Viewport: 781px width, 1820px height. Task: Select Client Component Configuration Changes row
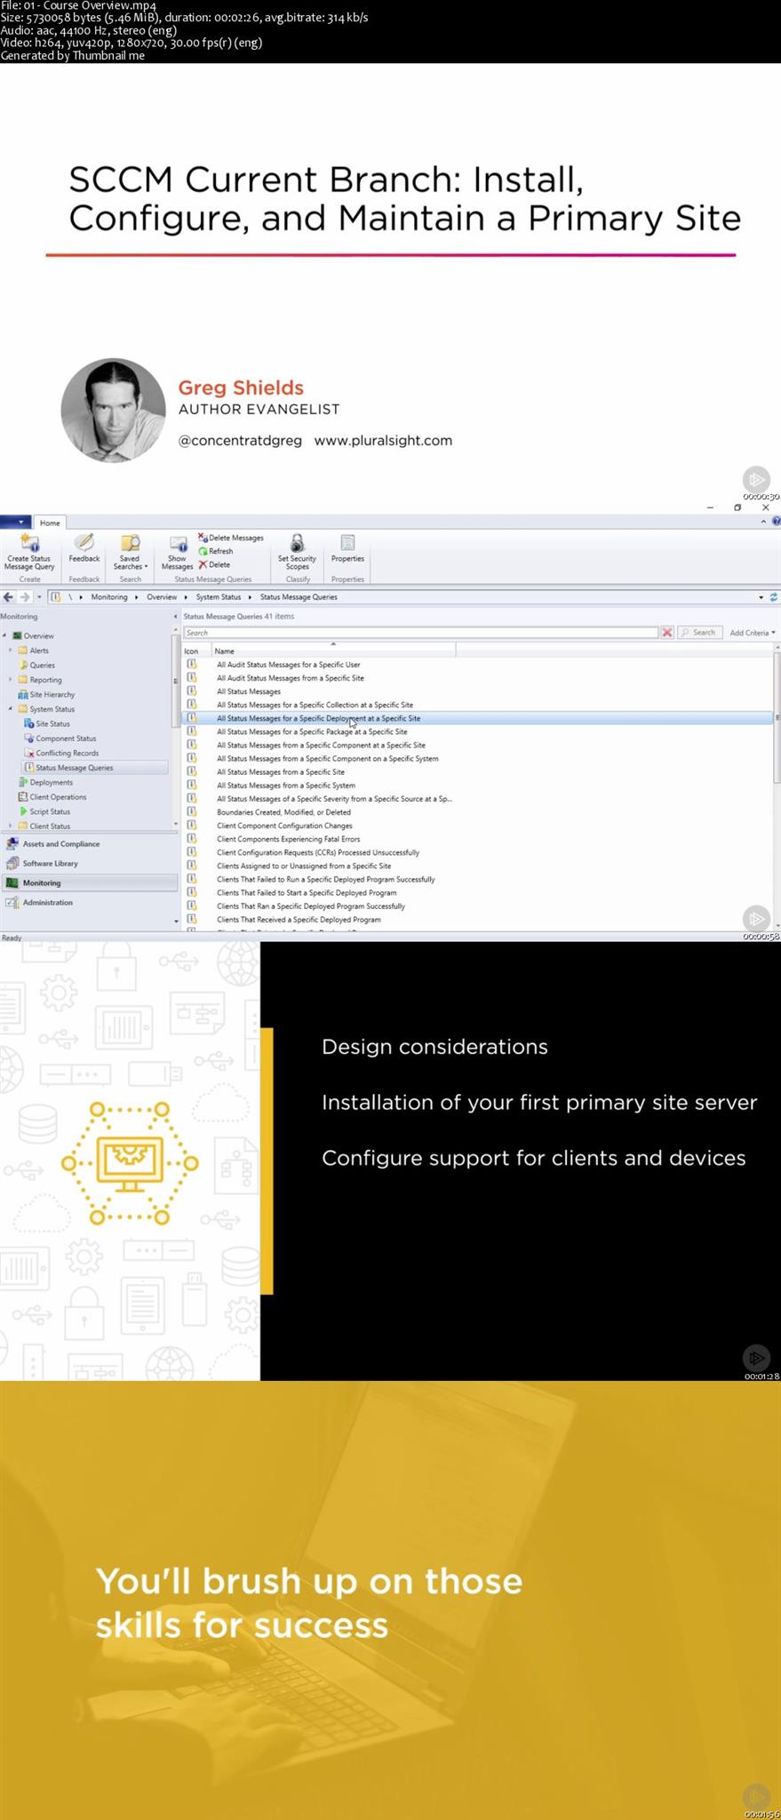click(284, 826)
